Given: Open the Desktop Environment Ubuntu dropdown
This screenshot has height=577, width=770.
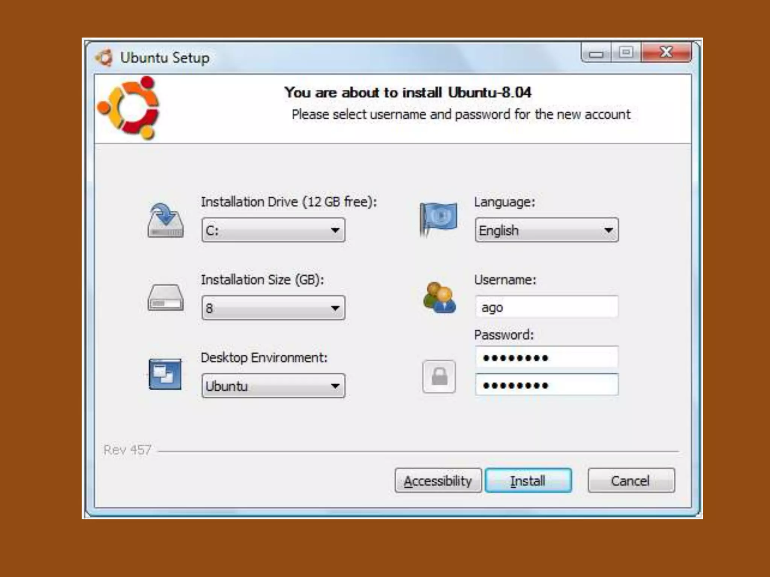Looking at the screenshot, I should coord(273,385).
